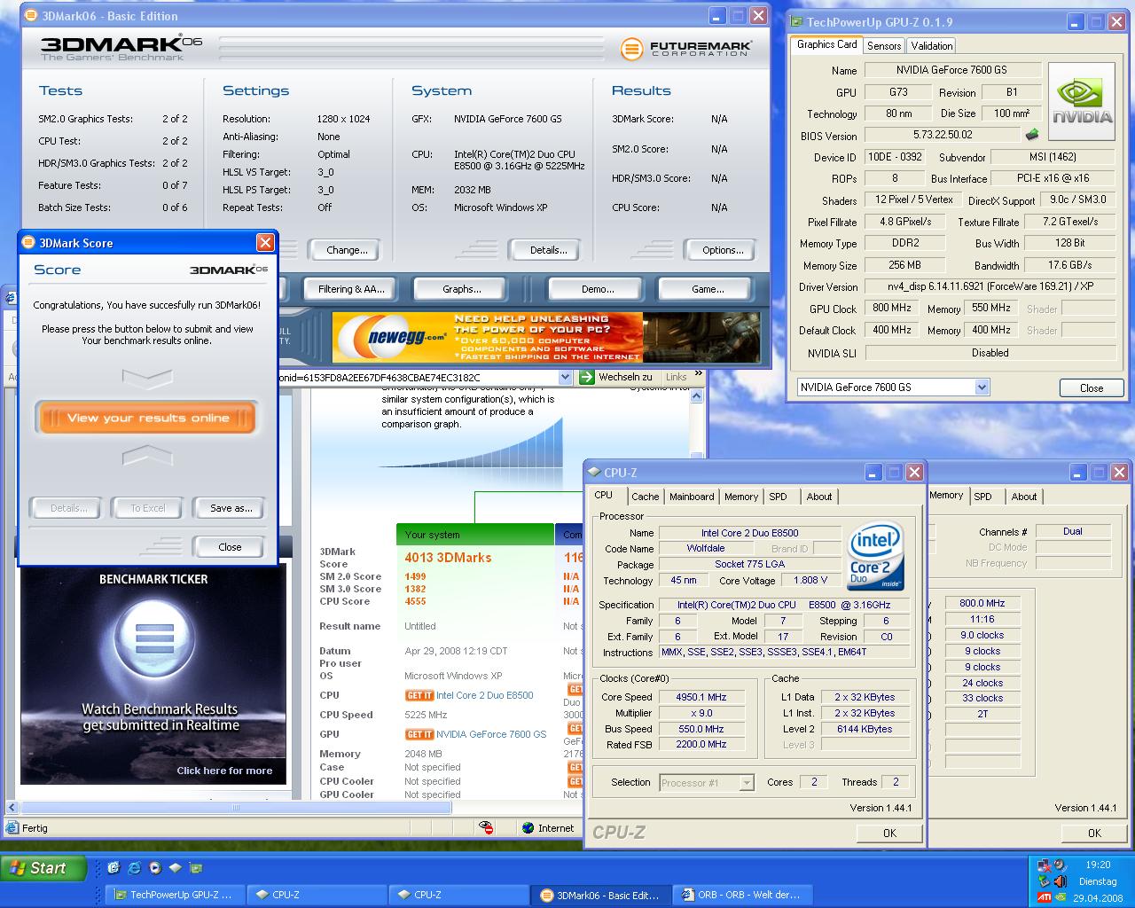Open the GPU selector dropdown in GPU-Z
Image resolution: width=1135 pixels, height=908 pixels.
(982, 387)
